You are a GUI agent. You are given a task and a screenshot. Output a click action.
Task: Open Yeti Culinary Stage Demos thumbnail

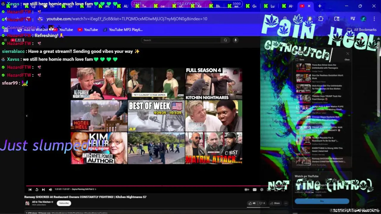pyautogui.click(x=156, y=84)
